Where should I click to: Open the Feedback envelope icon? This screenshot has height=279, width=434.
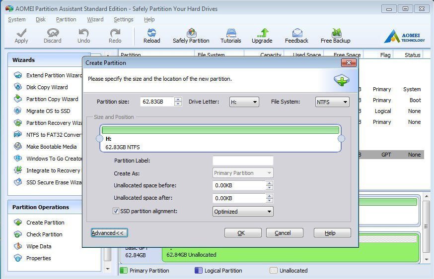[297, 33]
